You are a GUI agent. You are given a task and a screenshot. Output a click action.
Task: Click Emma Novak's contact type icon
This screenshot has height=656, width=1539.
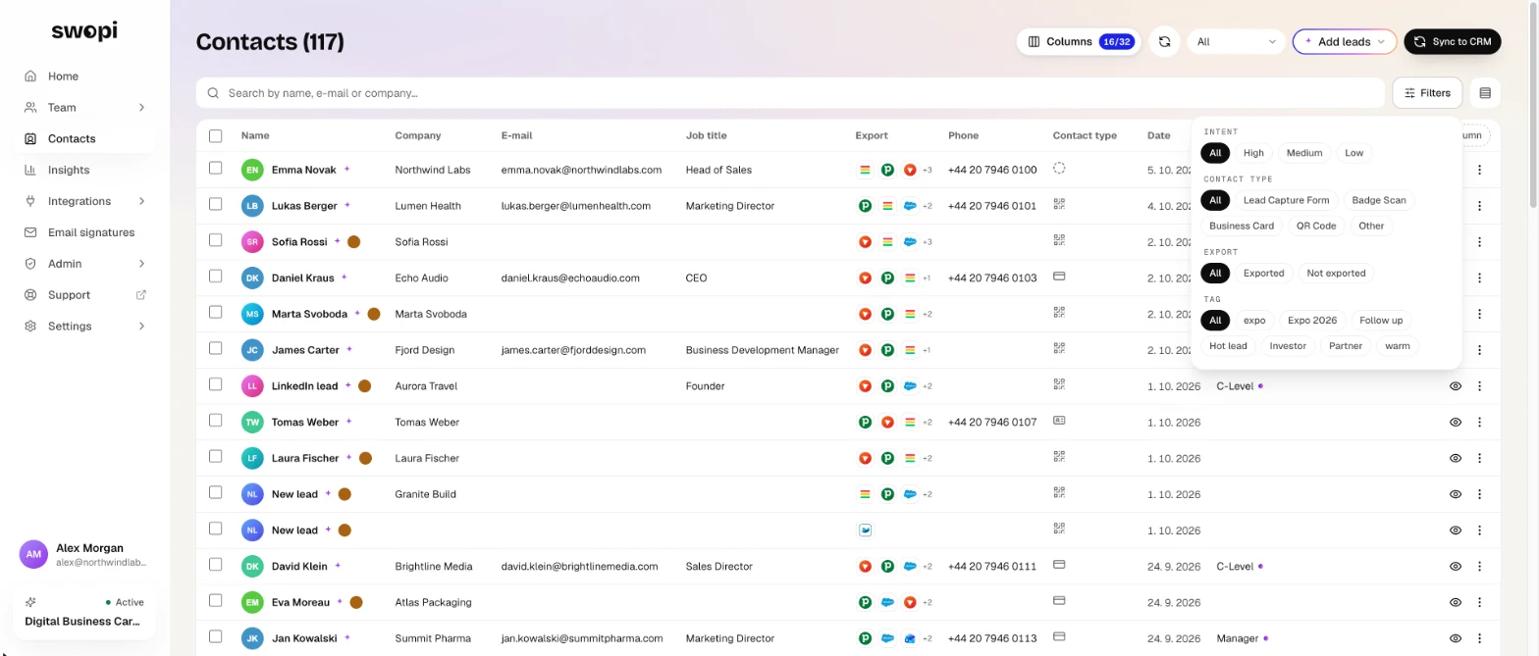point(1059,169)
